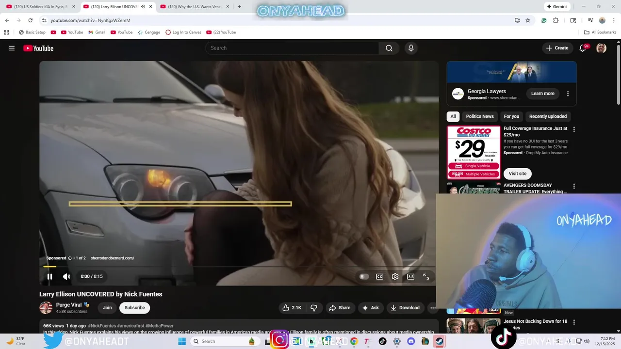Open Avengers Doomsday video options menu
This screenshot has height=349, width=621.
[x=574, y=186]
